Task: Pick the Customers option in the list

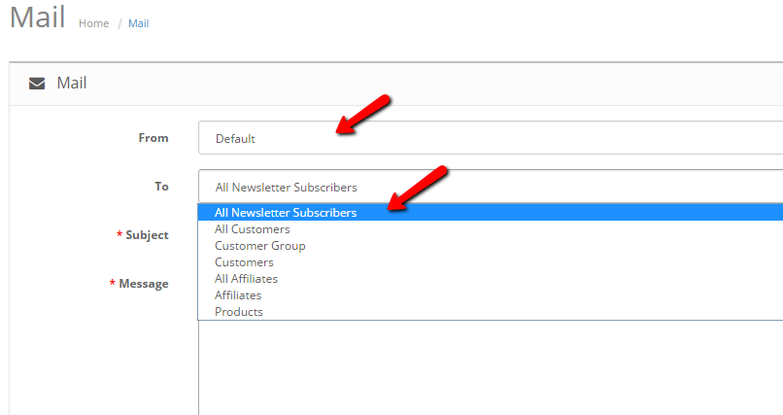Action: pyautogui.click(x=244, y=262)
